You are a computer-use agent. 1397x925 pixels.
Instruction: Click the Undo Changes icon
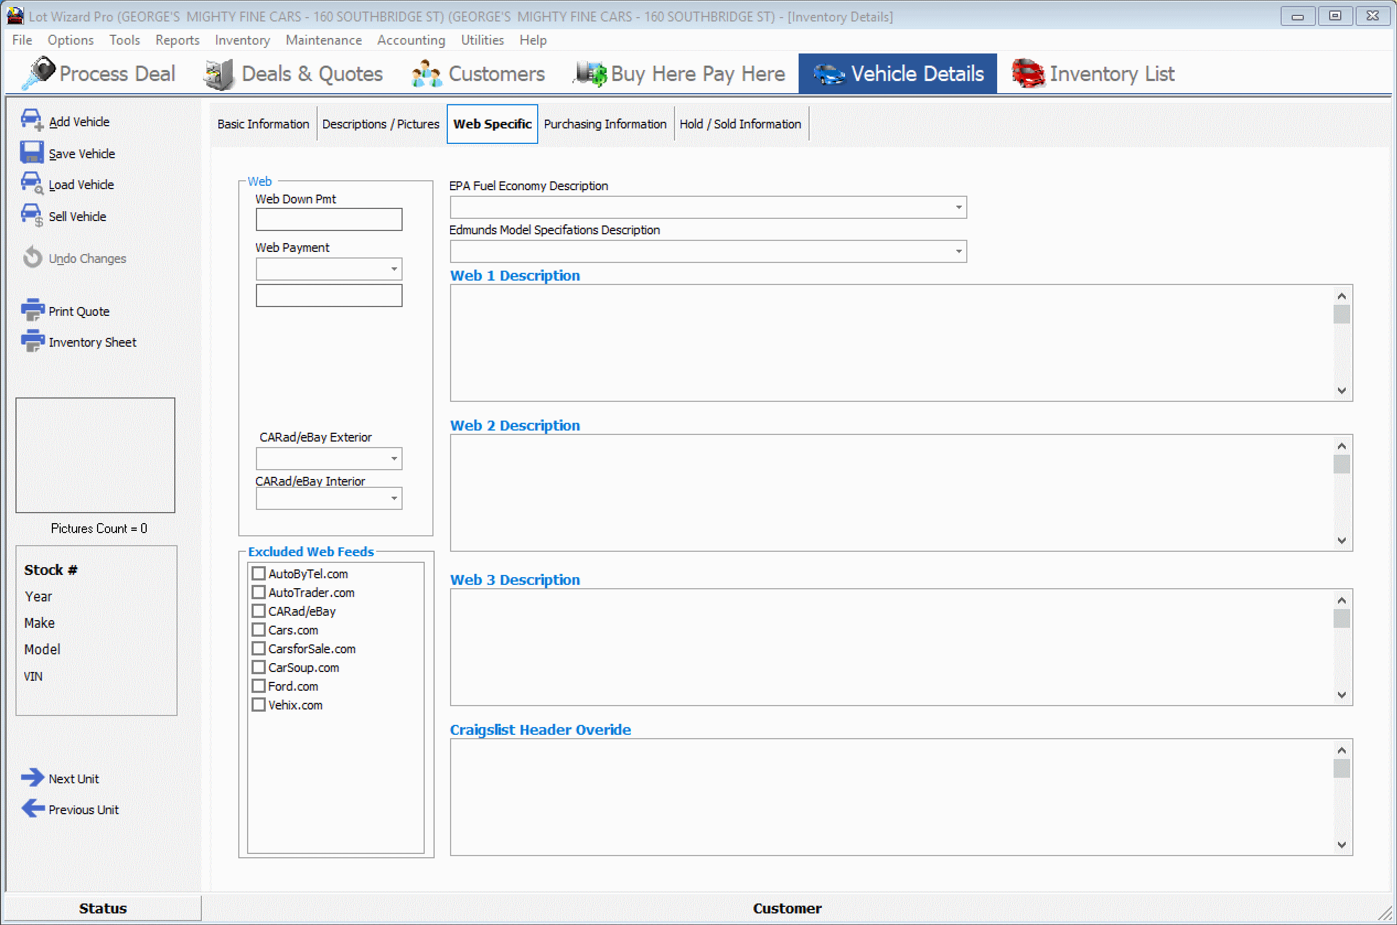[32, 257]
